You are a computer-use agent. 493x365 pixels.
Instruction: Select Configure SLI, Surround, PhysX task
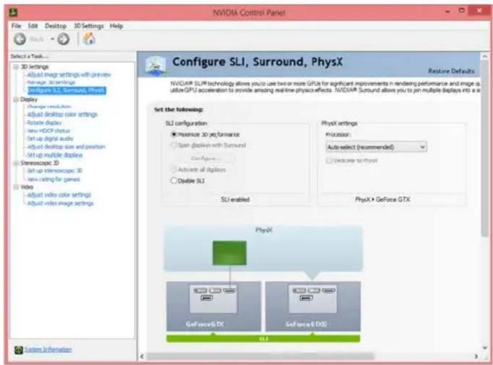tap(67, 90)
